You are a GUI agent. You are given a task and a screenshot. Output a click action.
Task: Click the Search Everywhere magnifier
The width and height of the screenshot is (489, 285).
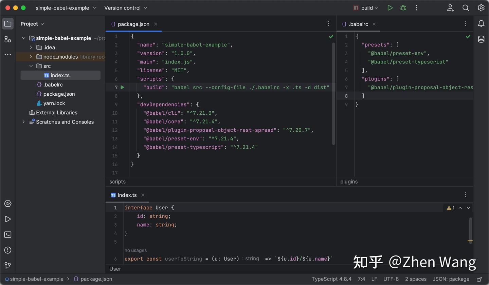tap(466, 8)
